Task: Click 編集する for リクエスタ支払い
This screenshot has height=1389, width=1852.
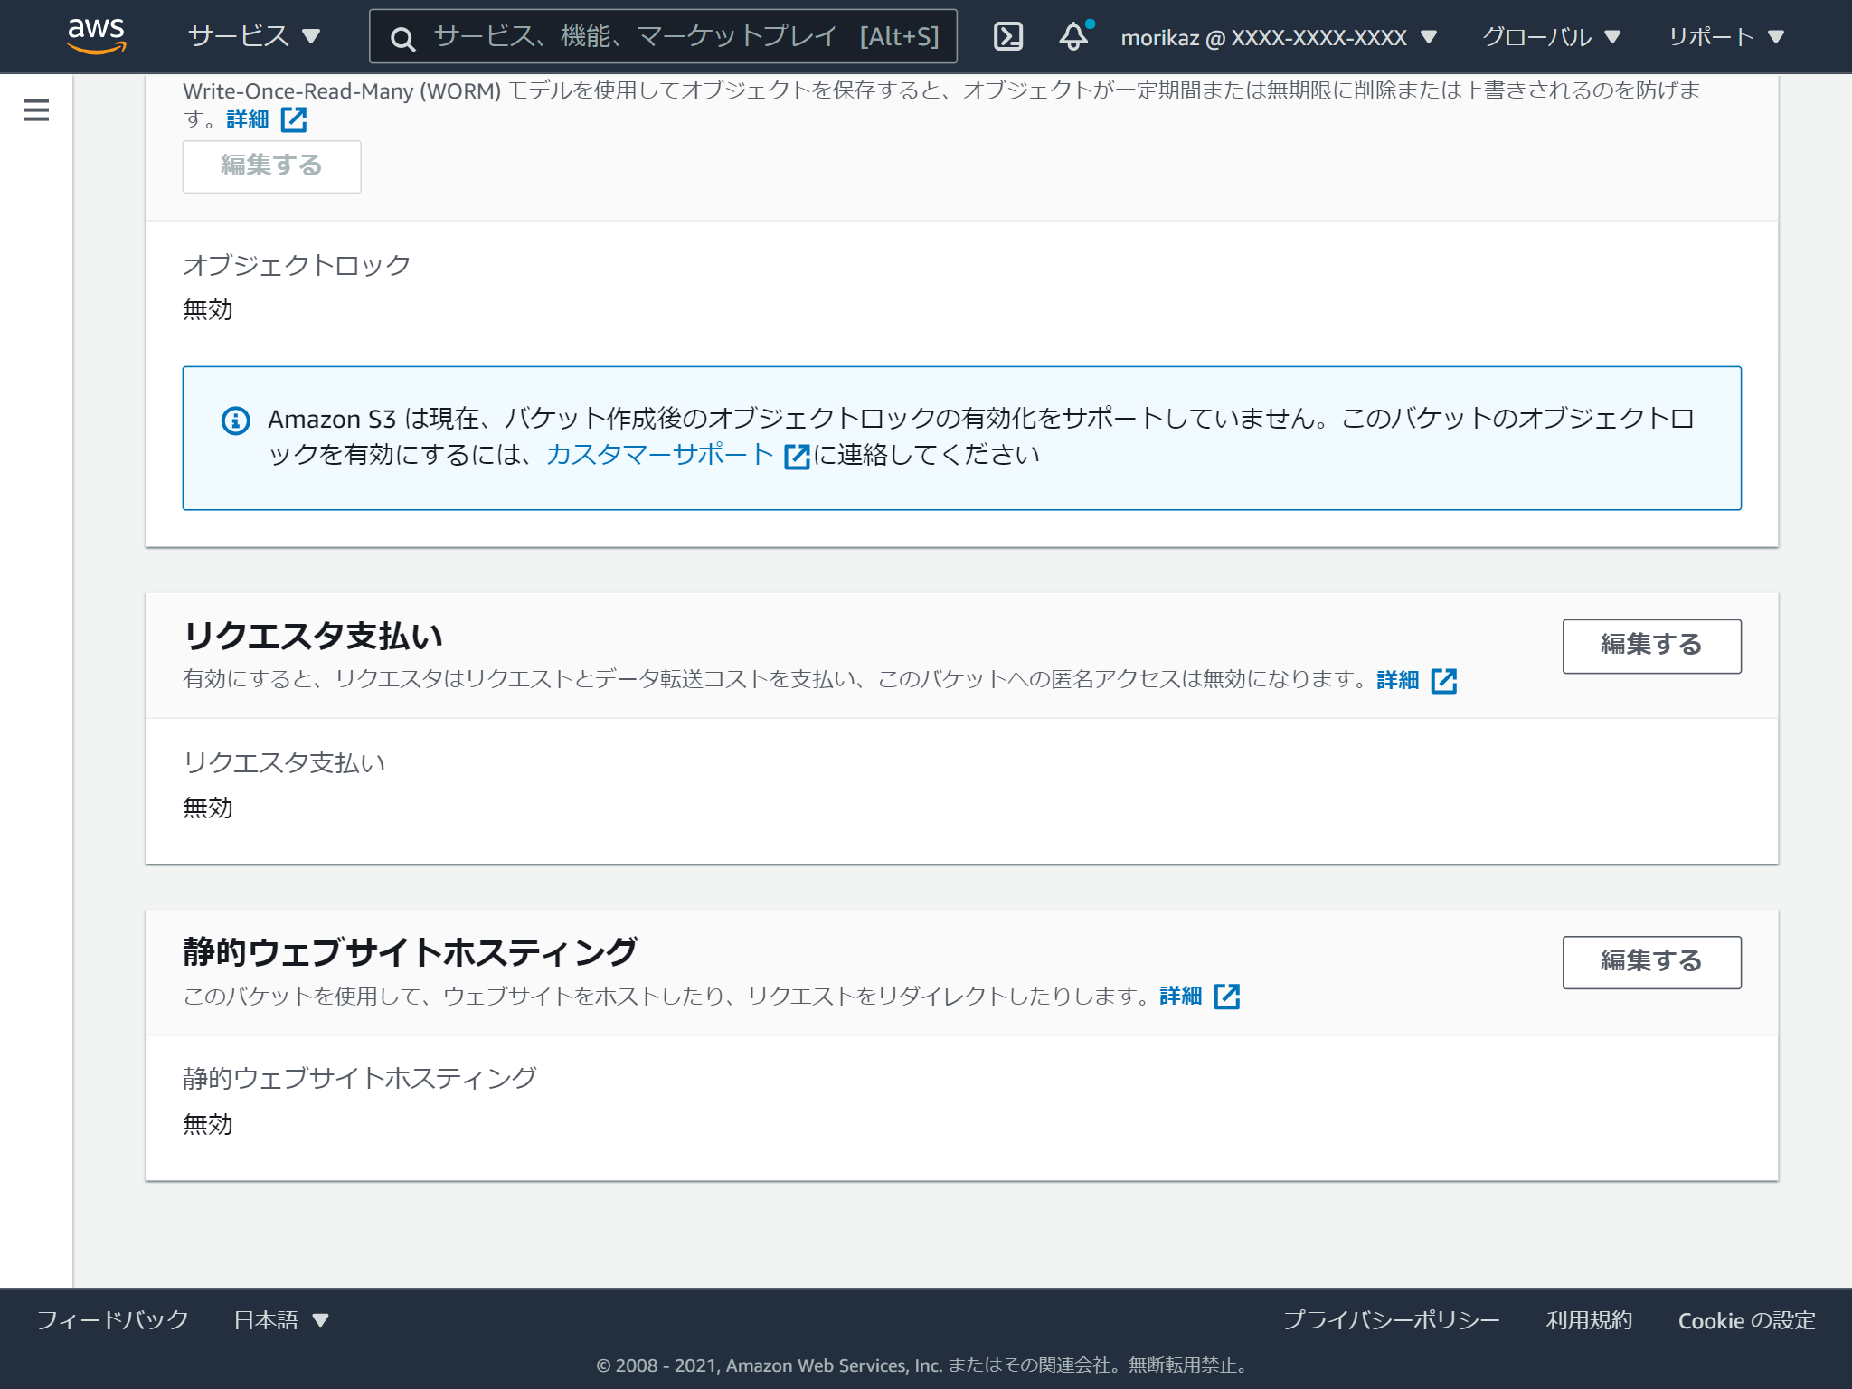Action: pos(1650,646)
